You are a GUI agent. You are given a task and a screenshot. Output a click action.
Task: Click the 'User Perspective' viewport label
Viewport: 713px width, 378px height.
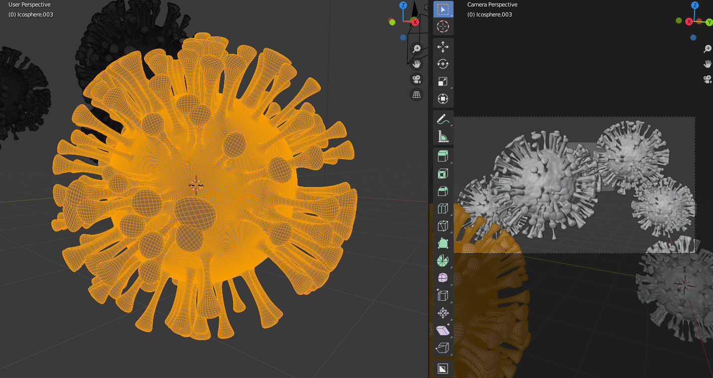pos(29,4)
